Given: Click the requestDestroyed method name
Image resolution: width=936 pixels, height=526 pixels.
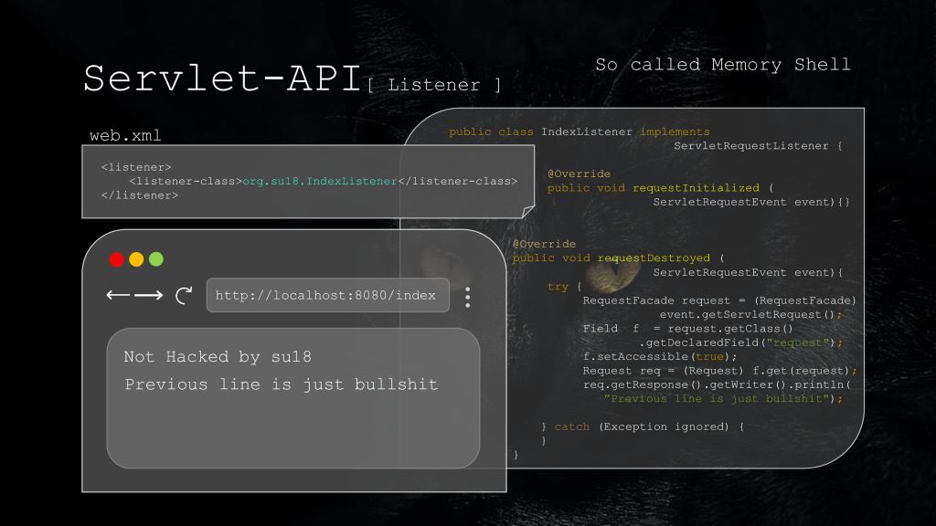Looking at the screenshot, I should [654, 258].
